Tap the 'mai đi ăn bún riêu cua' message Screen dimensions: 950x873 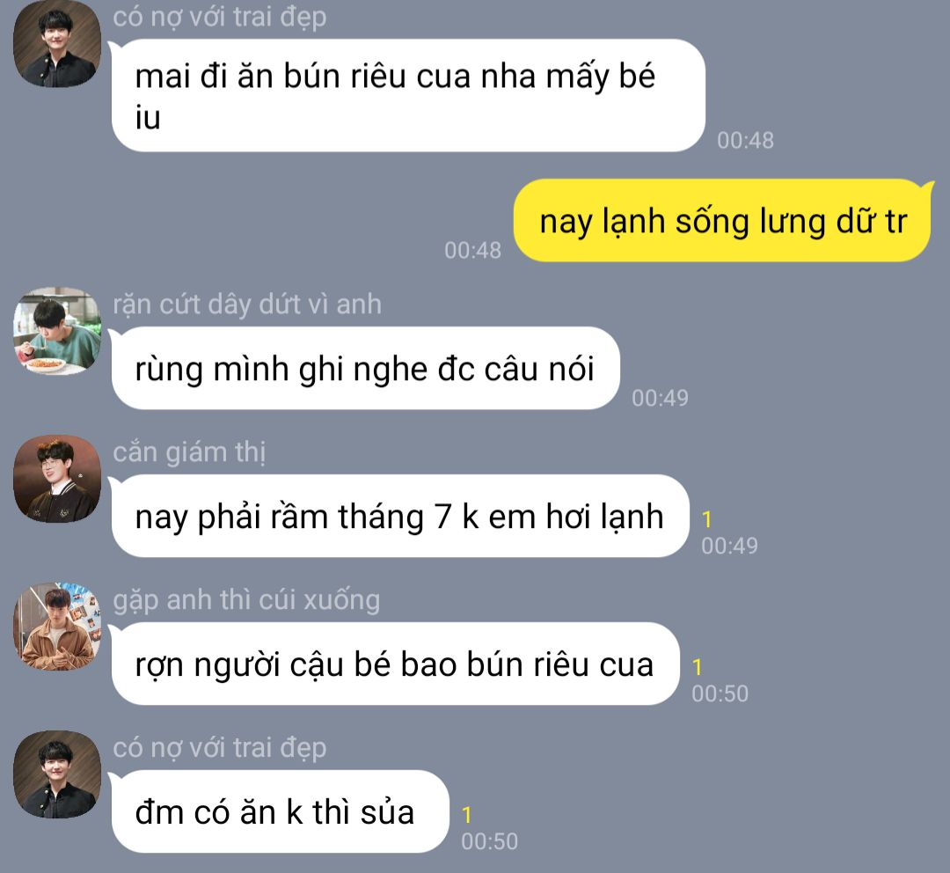[408, 96]
